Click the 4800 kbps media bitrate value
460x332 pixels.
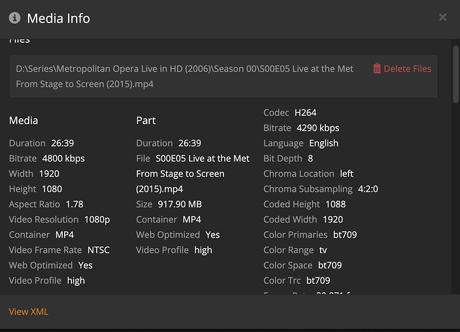pyautogui.click(x=63, y=159)
